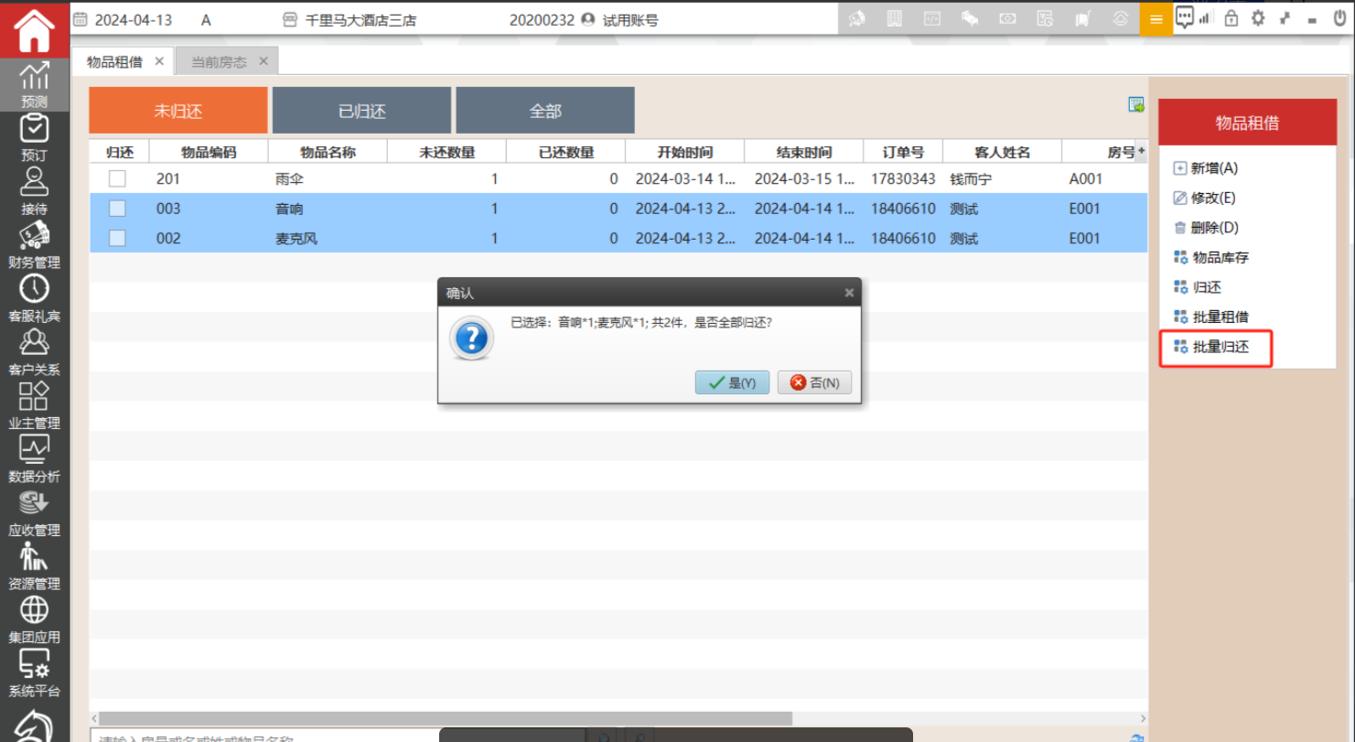Open the 财务管理 sidebar module
Screen dimensions: 1355x742
tap(34, 245)
